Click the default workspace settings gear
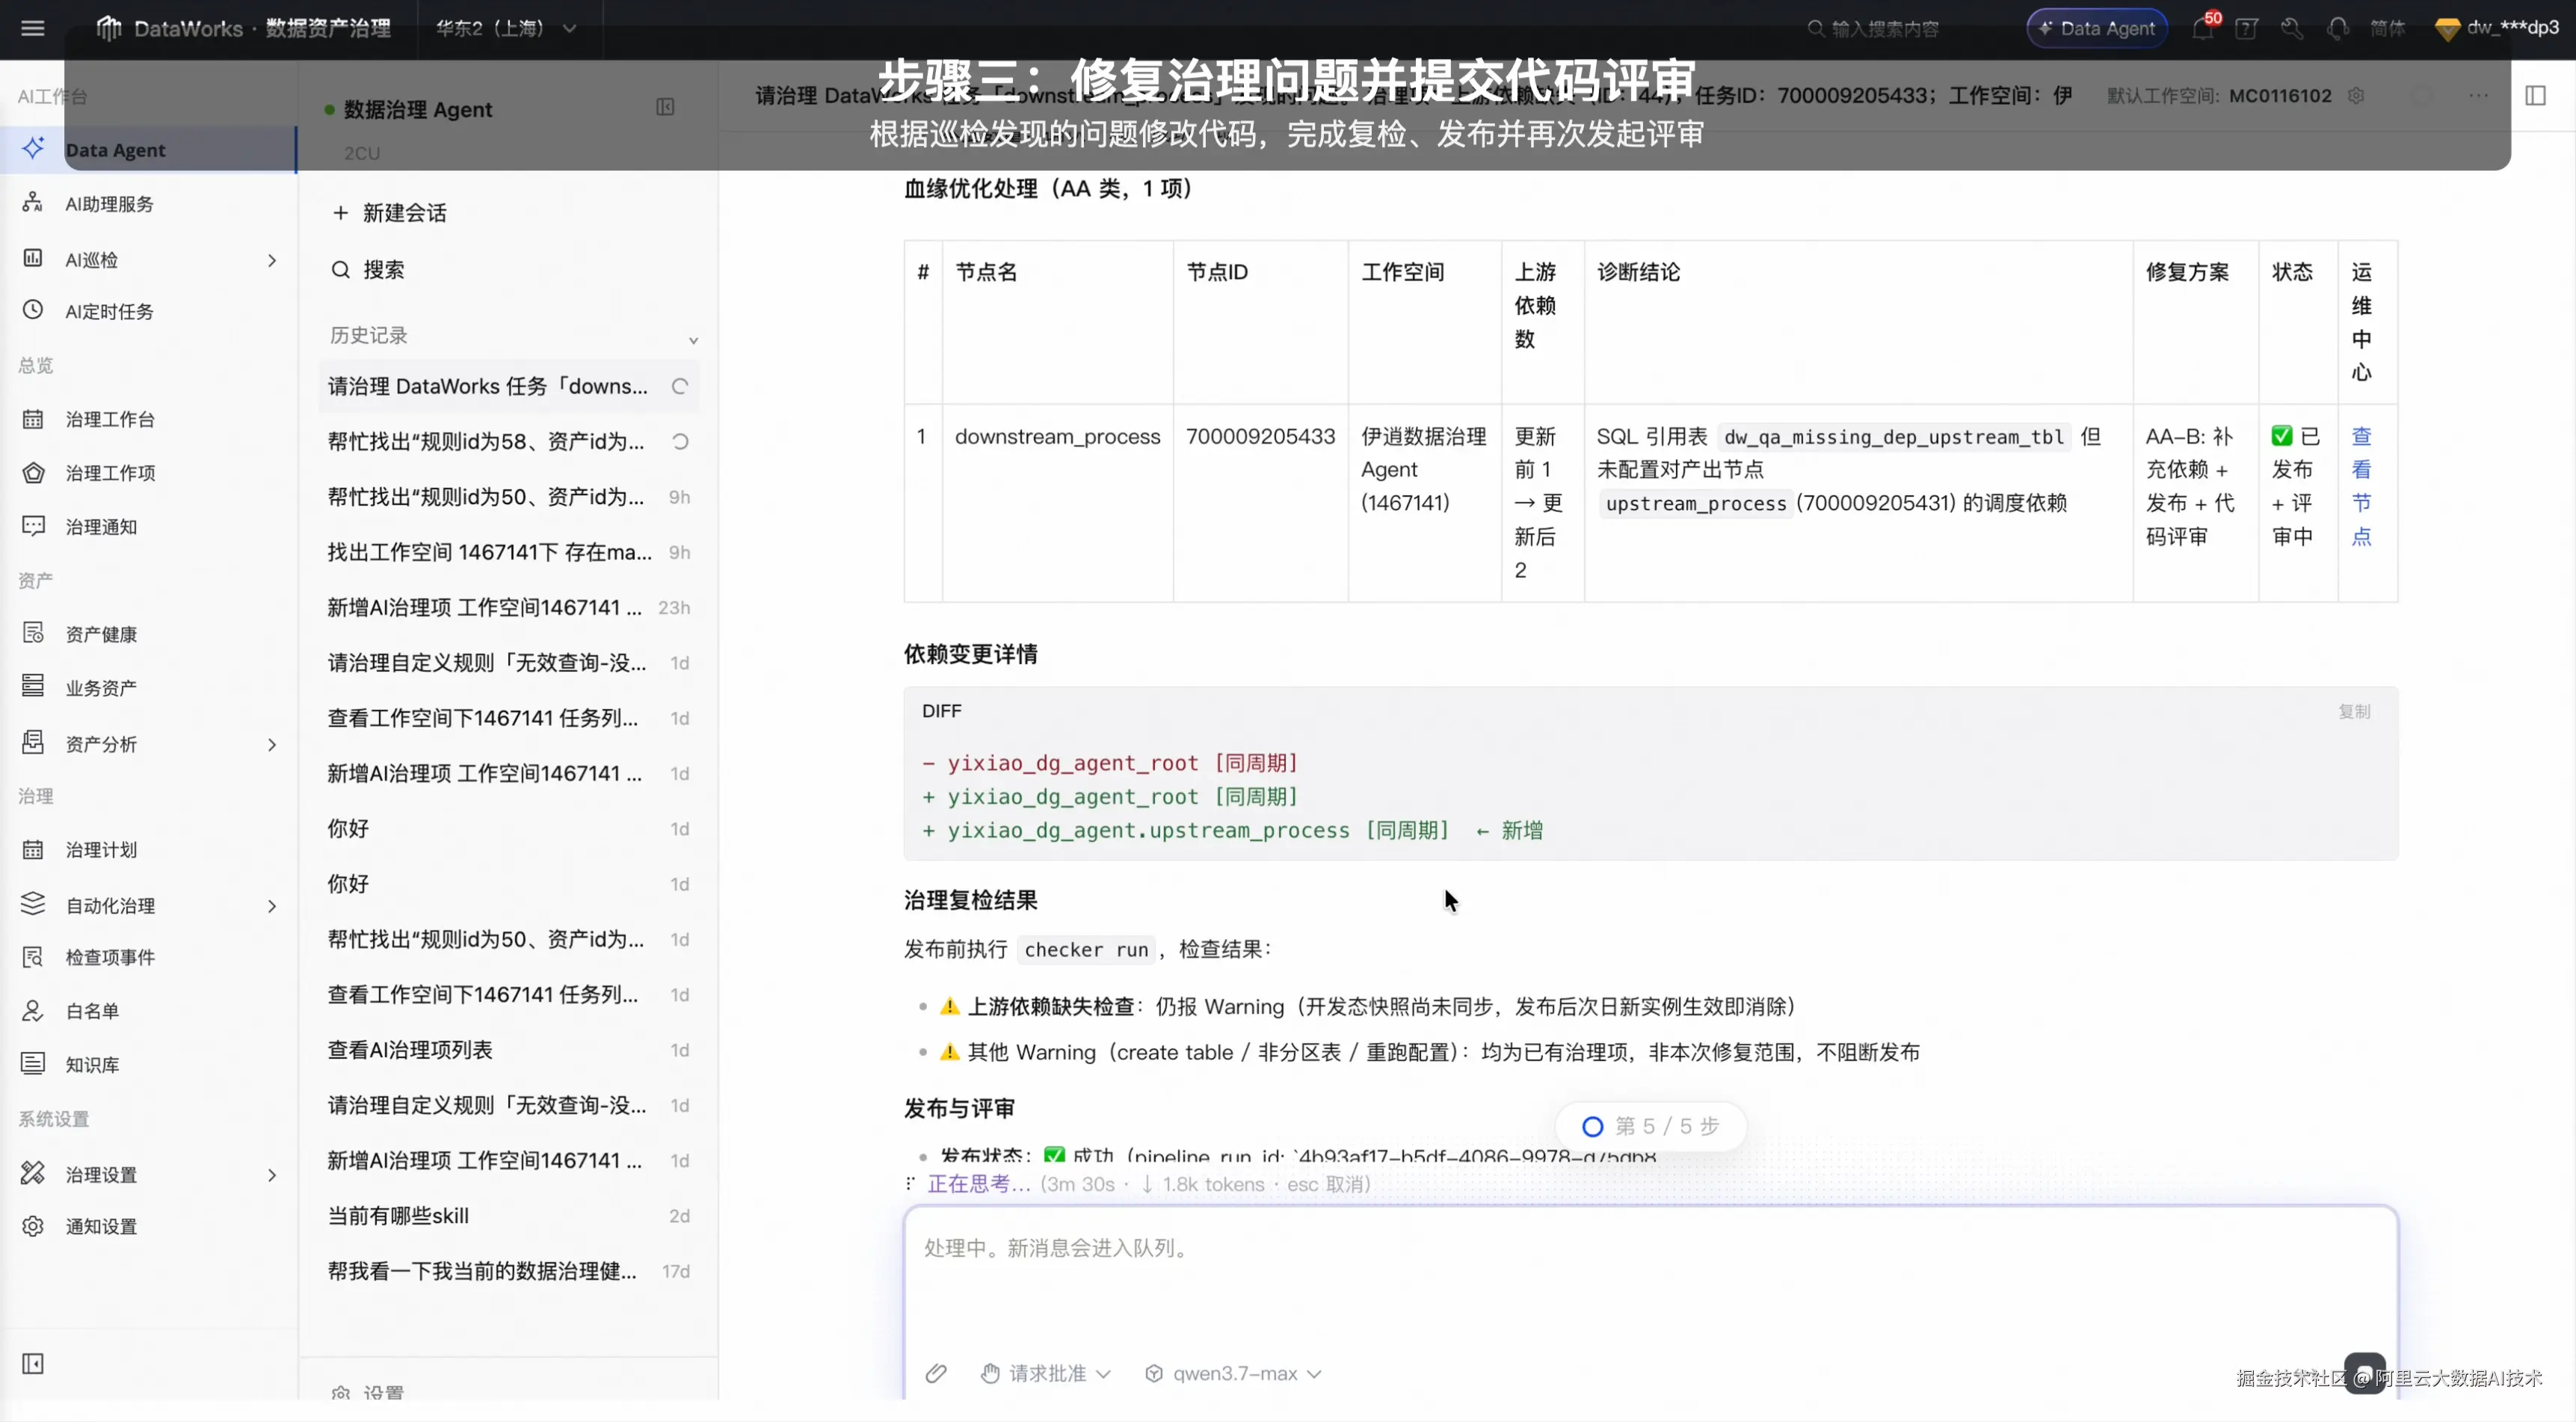2576x1422 pixels. [x=2357, y=95]
